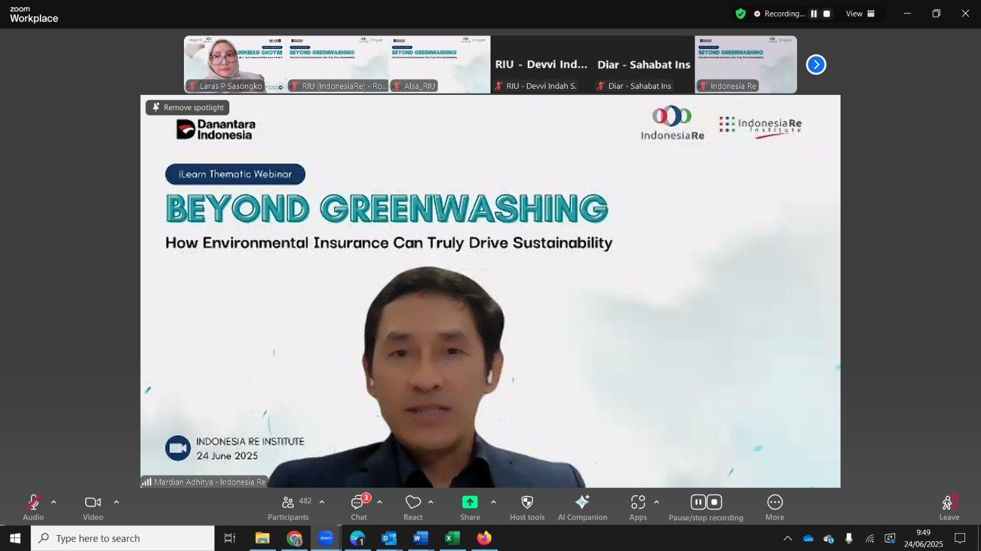Viewport: 981px width, 551px height.
Task: Show hidden system tray icons
Action: (x=788, y=538)
